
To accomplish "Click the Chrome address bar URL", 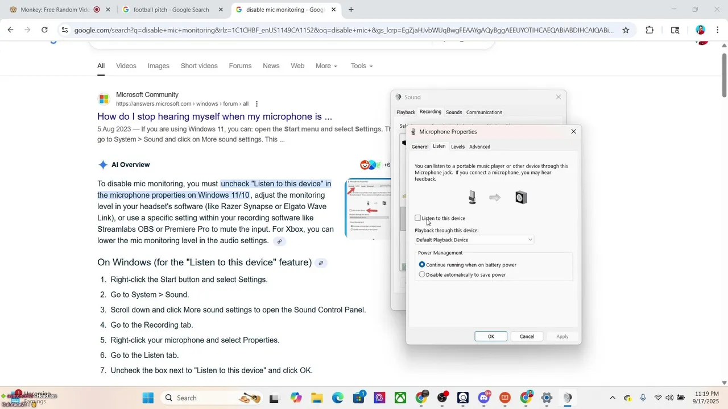I will click(x=344, y=30).
